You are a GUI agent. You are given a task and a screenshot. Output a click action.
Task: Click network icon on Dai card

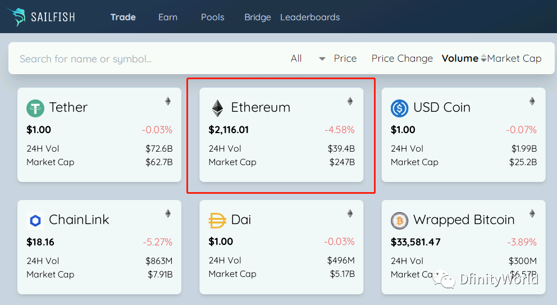click(350, 213)
